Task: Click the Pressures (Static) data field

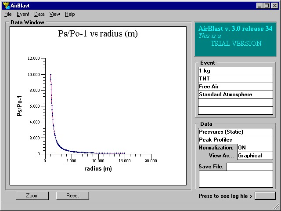Action: (x=235, y=132)
